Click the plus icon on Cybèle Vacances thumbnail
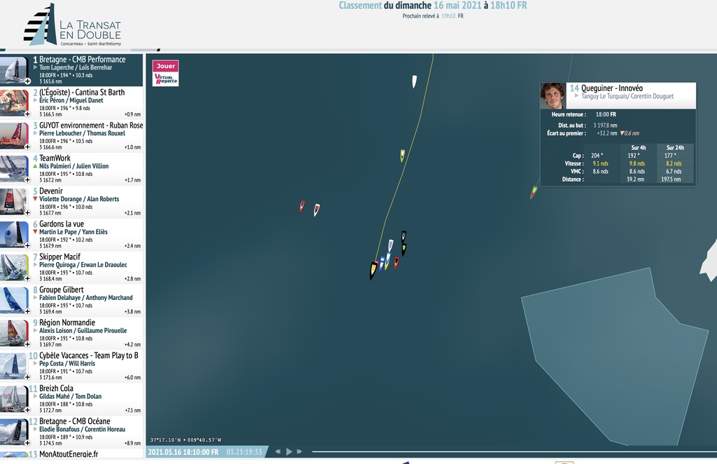717x464 pixels. 27,377
